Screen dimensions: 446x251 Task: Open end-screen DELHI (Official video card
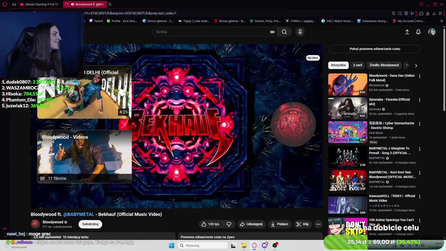point(84,92)
